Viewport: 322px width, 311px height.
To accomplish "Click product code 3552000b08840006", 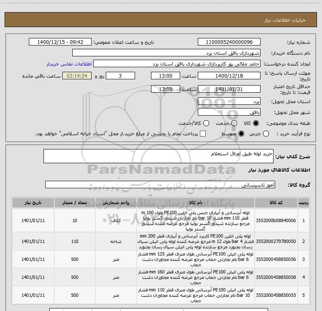I will [276, 220].
